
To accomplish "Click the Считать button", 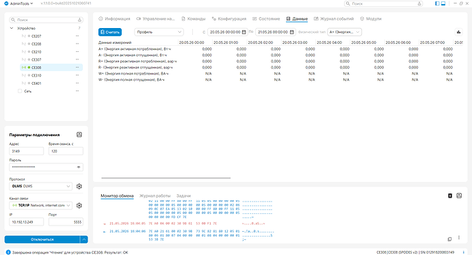I will (110, 32).
